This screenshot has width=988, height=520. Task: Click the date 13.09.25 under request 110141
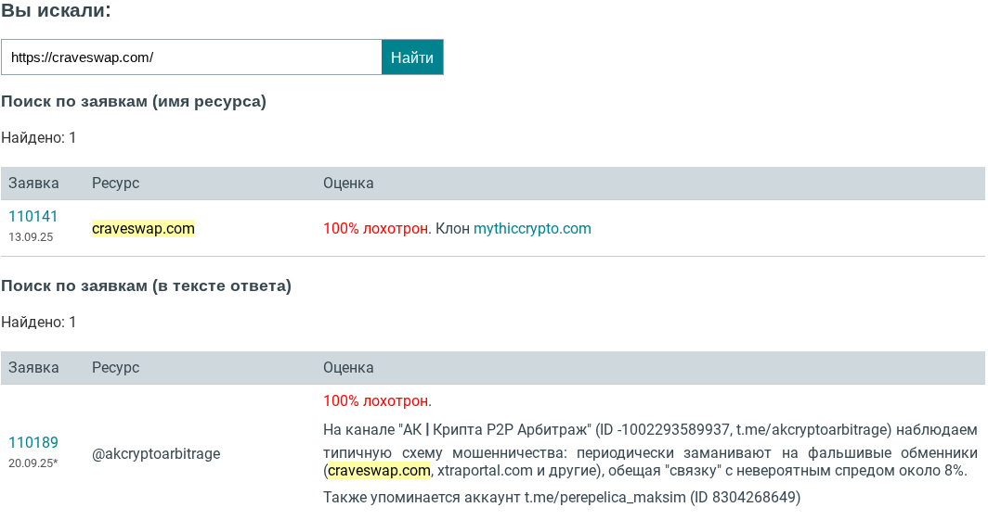tap(31, 237)
